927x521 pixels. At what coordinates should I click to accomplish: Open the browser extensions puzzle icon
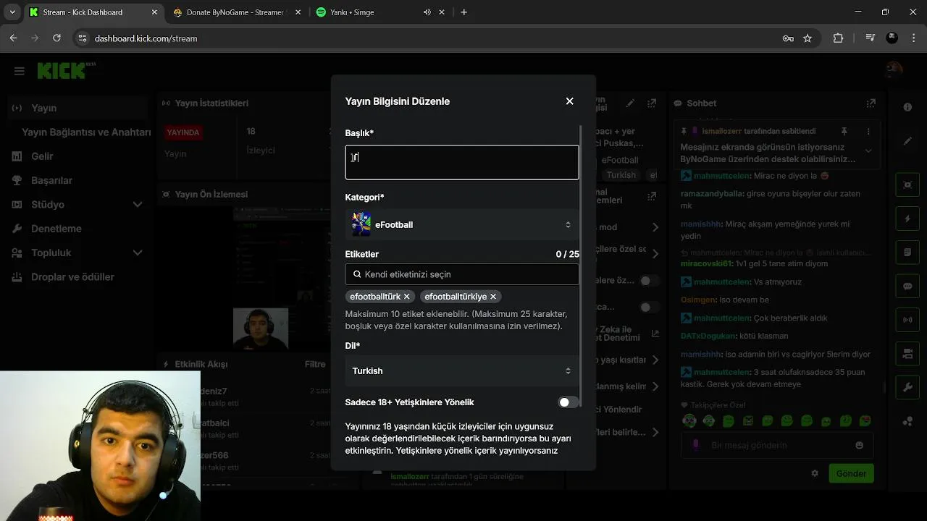(838, 38)
